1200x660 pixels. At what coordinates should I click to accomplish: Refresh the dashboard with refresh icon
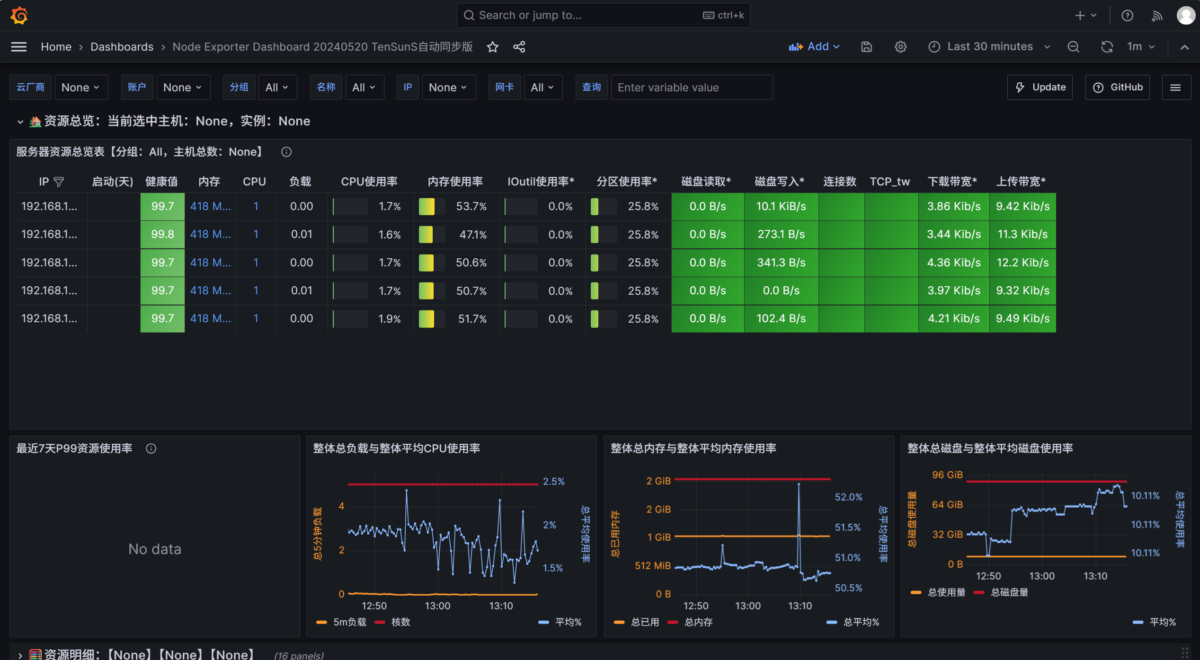click(x=1107, y=47)
